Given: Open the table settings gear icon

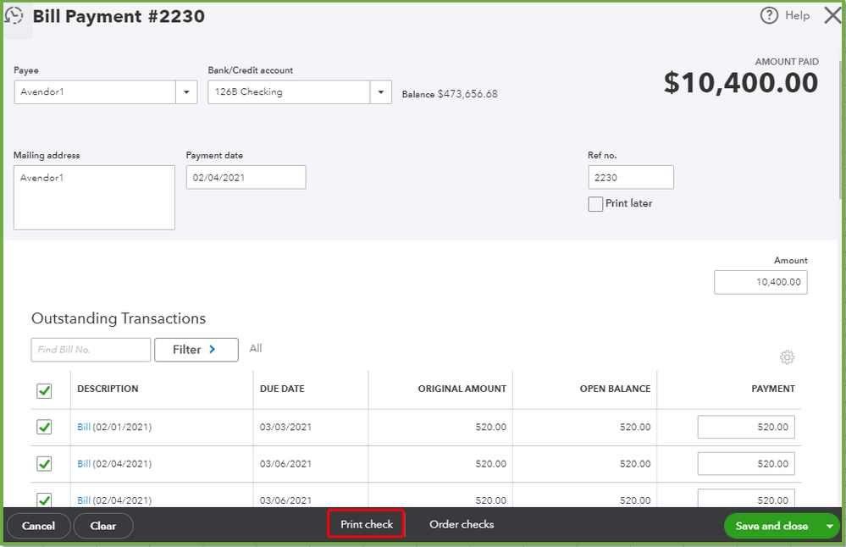Looking at the screenshot, I should pos(787,358).
